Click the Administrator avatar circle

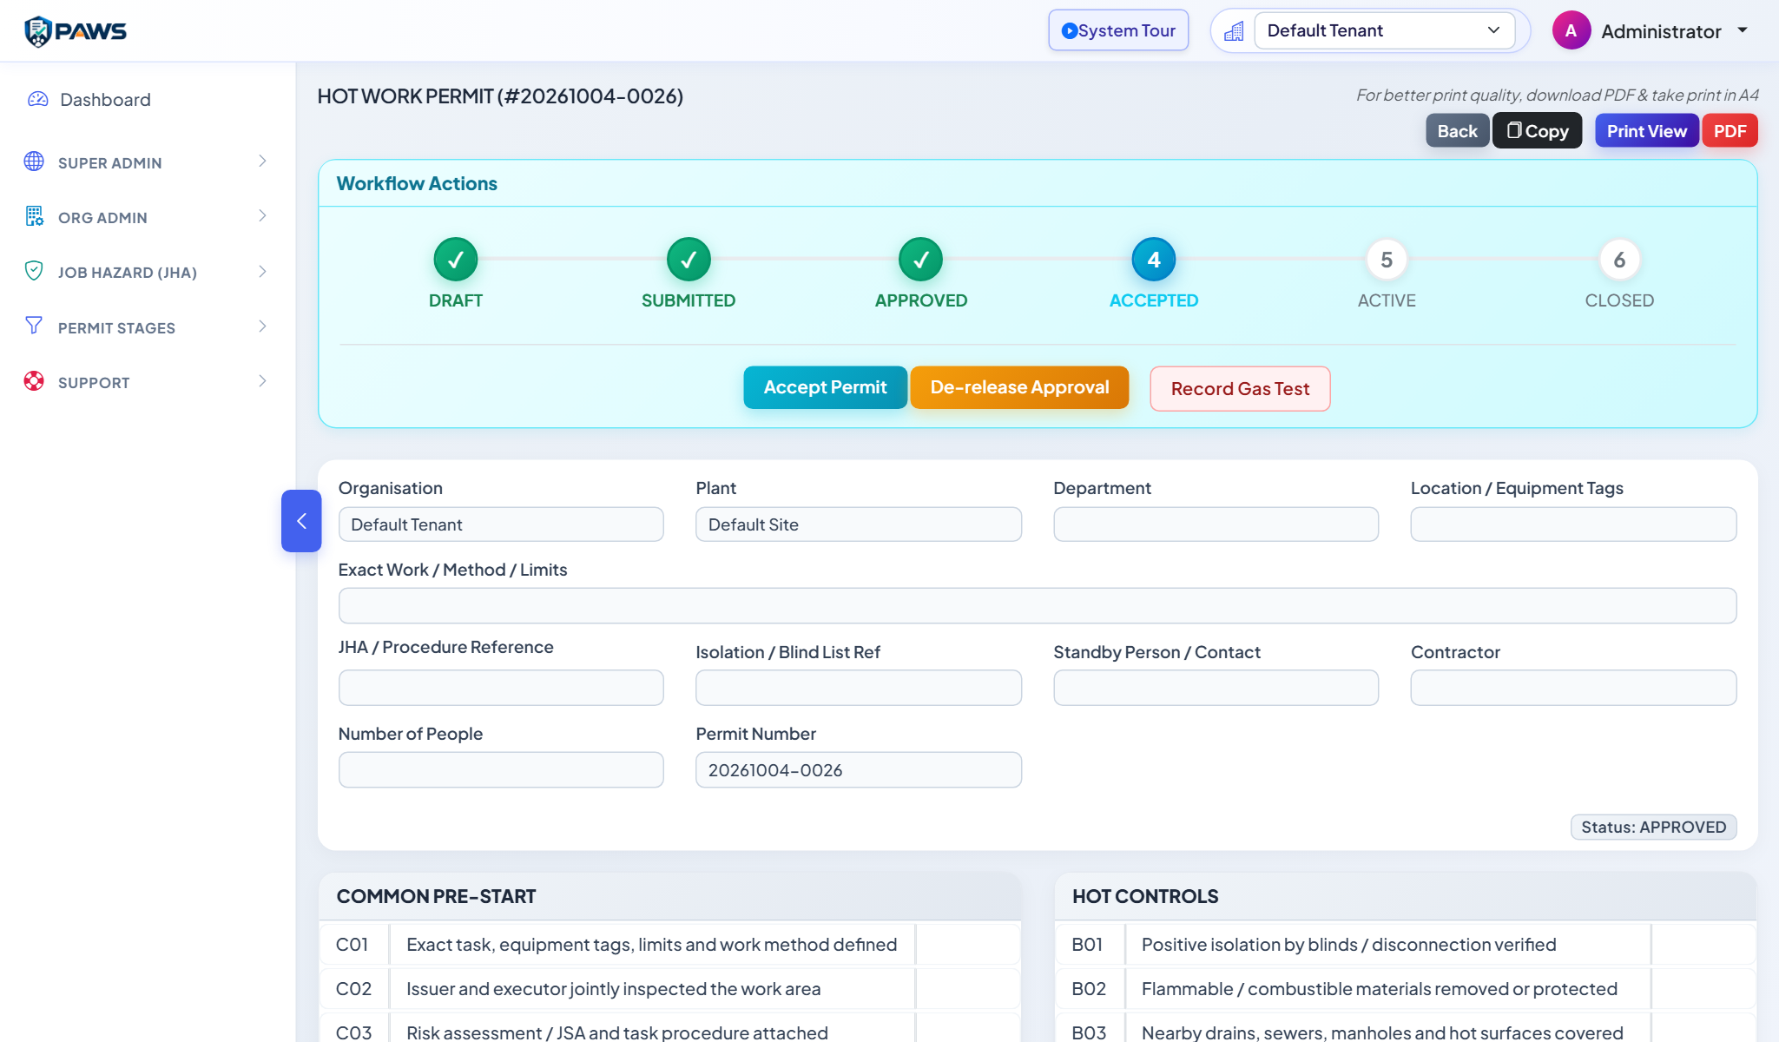point(1571,30)
